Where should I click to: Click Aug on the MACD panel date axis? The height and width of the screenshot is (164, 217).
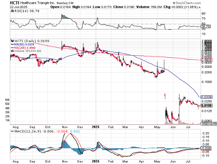click(x=16, y=161)
